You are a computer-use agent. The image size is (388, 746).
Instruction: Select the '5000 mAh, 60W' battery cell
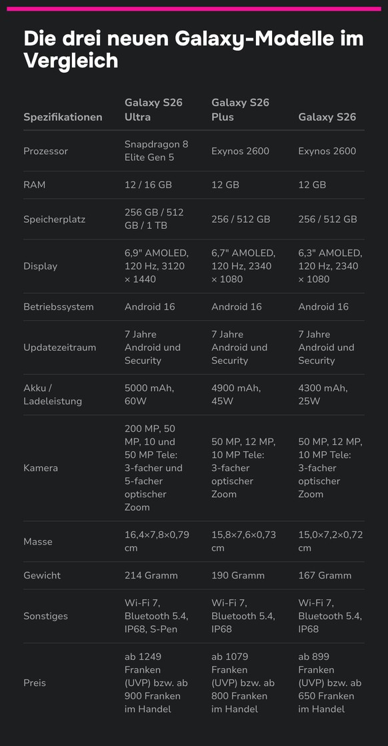tap(149, 394)
